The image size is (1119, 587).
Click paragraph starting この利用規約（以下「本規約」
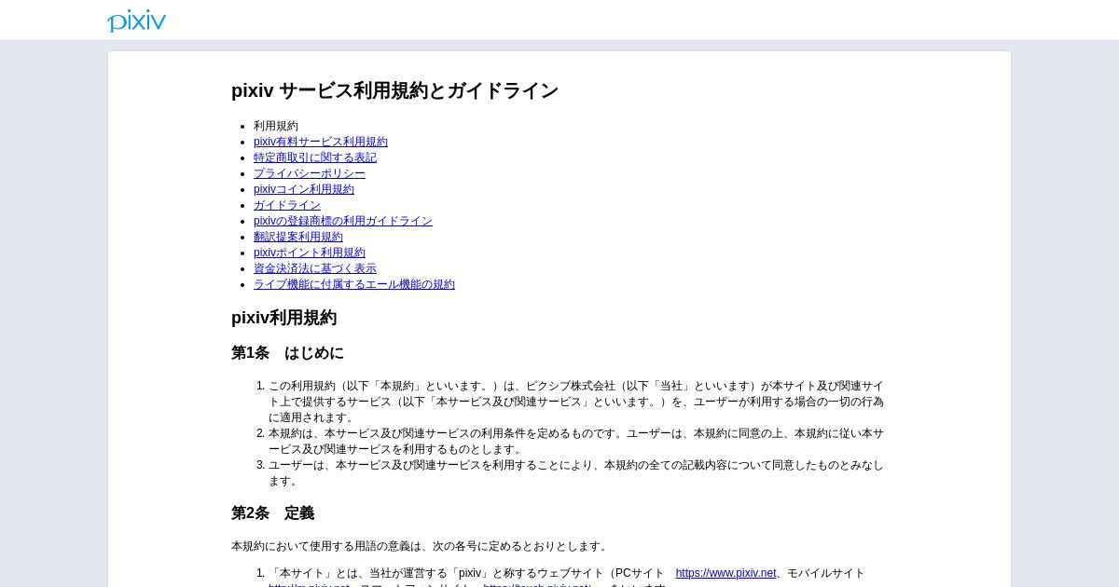tap(576, 402)
